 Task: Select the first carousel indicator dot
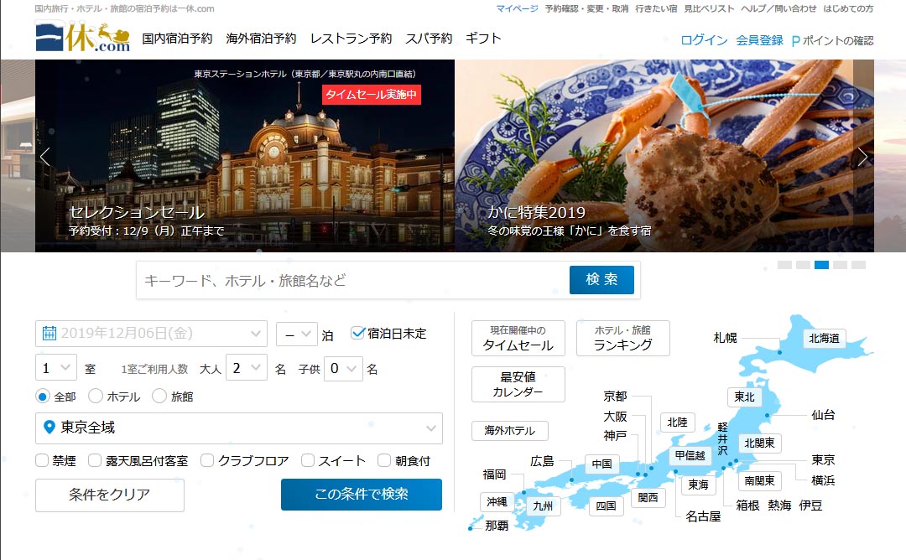(x=784, y=265)
